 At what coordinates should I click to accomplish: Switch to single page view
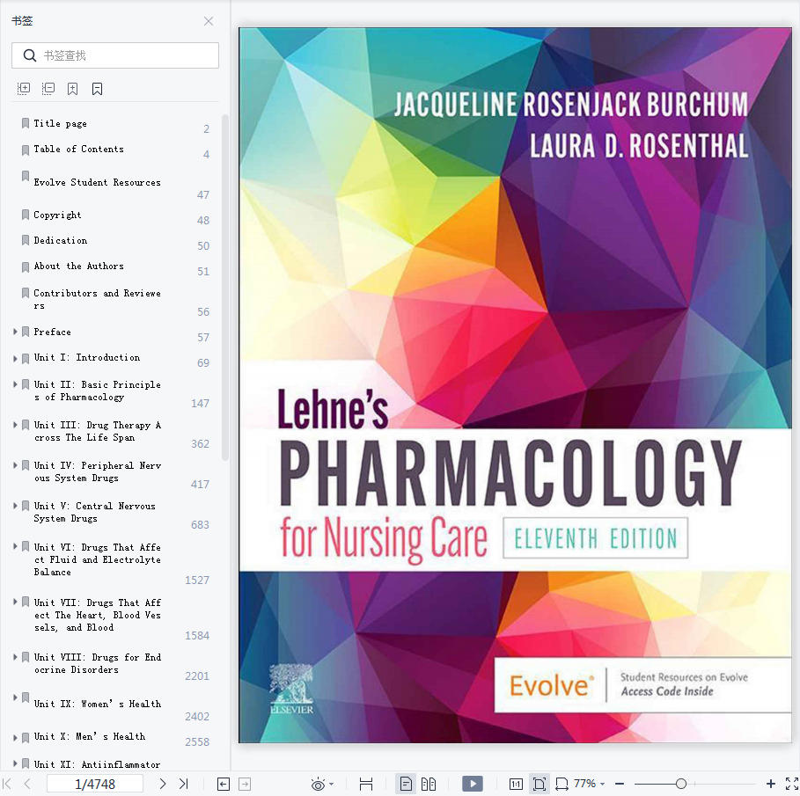click(406, 784)
